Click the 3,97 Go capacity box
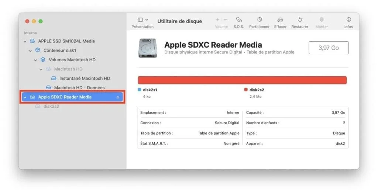This screenshot has width=378, height=194. click(x=329, y=48)
